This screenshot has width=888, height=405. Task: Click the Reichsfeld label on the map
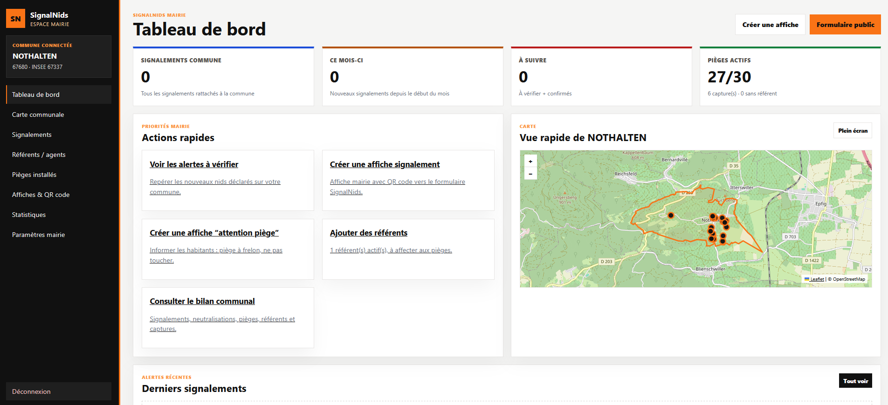tap(626, 174)
